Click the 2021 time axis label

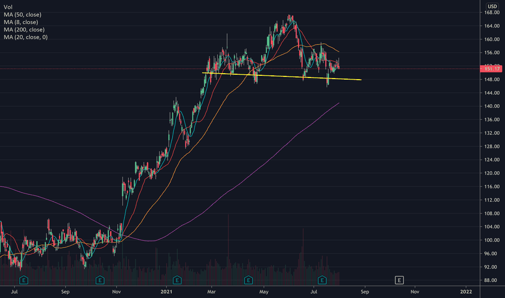coord(166,292)
